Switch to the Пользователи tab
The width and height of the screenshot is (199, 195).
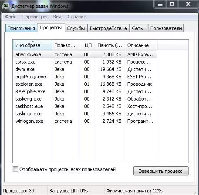pos(166,28)
